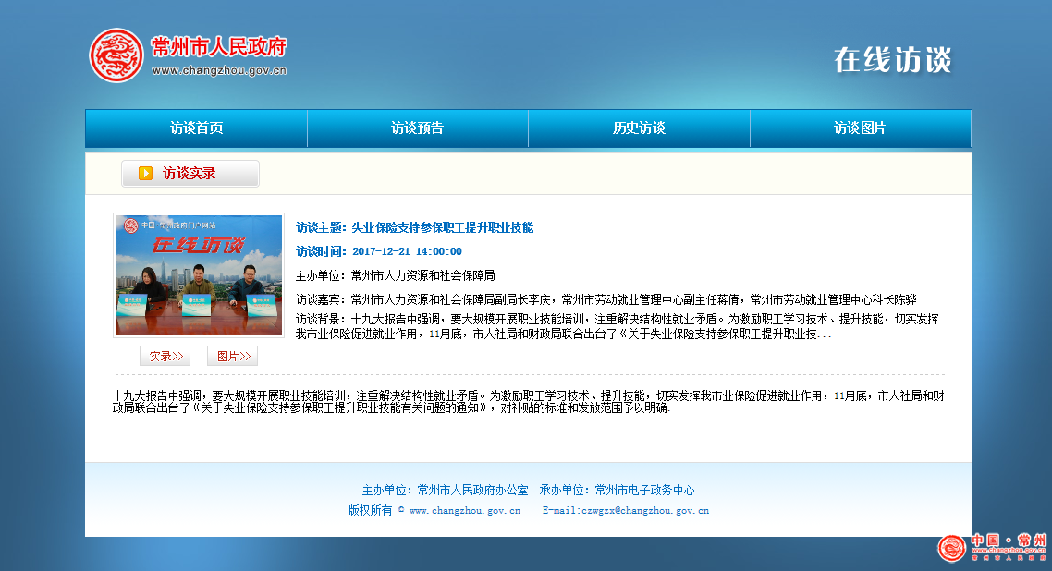This screenshot has height=571, width=1052.
Task: Open the interview video thumbnail image
Action: [198, 275]
